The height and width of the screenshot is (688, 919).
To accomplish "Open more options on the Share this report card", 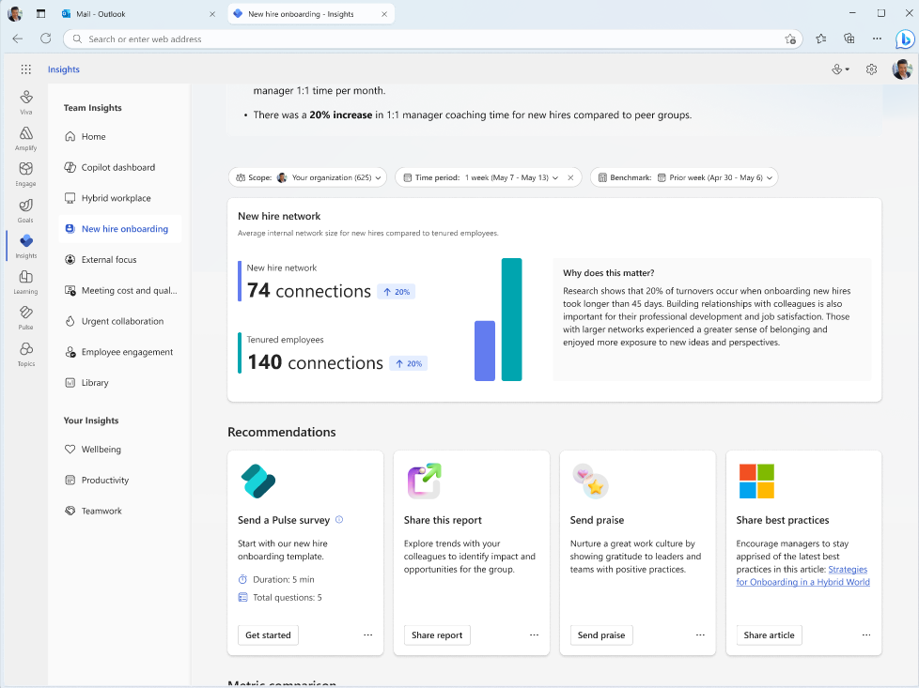I will point(534,634).
